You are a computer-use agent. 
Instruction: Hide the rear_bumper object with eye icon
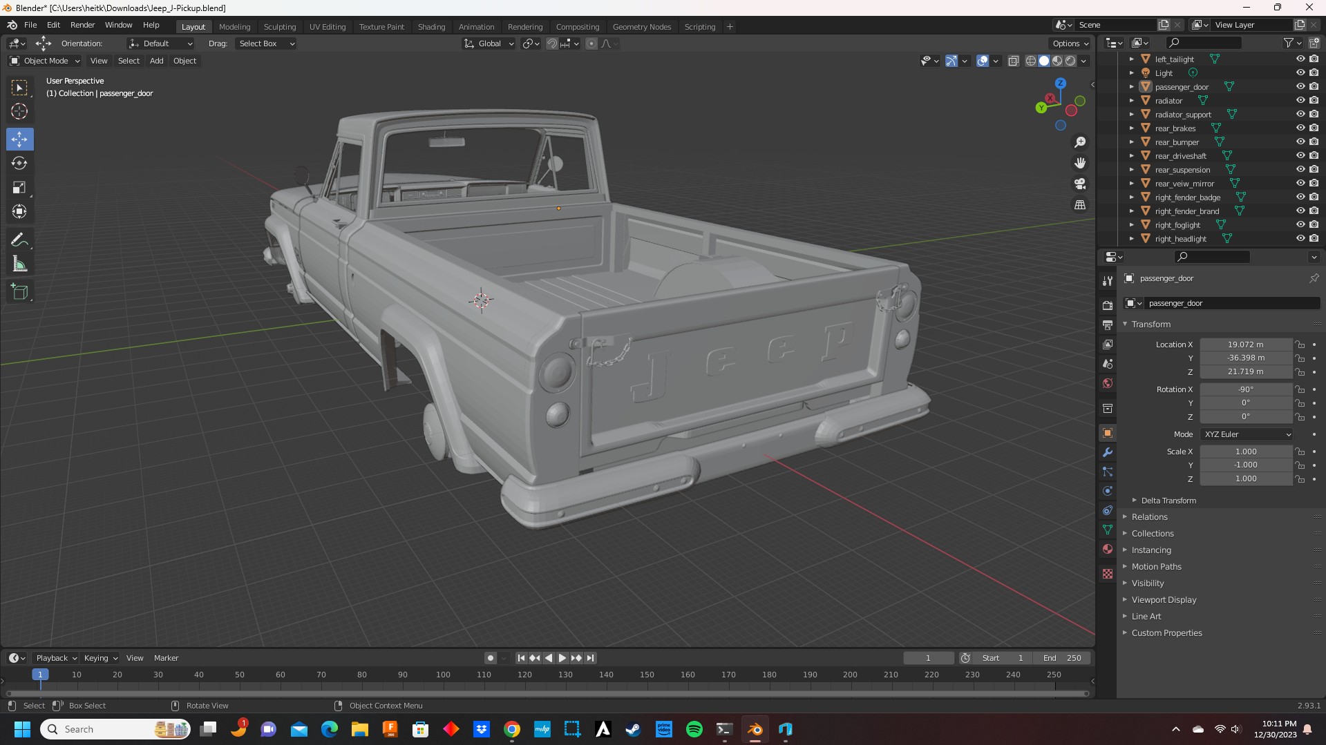(x=1300, y=142)
